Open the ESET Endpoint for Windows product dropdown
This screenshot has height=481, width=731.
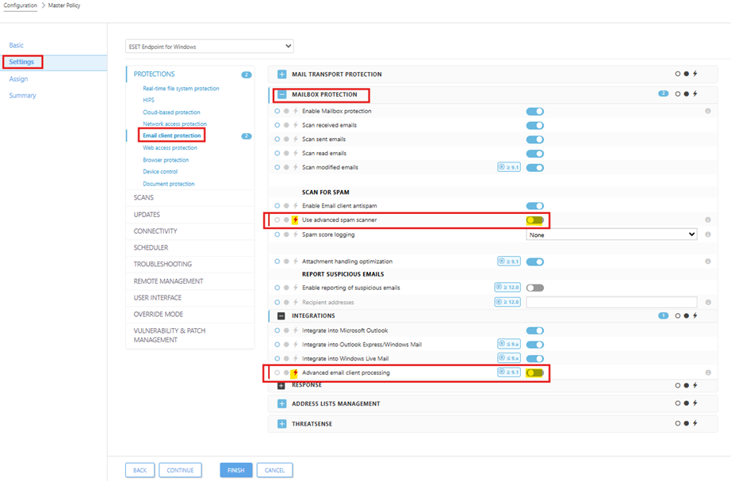[209, 46]
